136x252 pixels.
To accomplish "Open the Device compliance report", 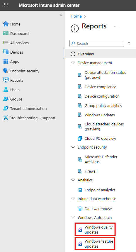I will (101, 87).
